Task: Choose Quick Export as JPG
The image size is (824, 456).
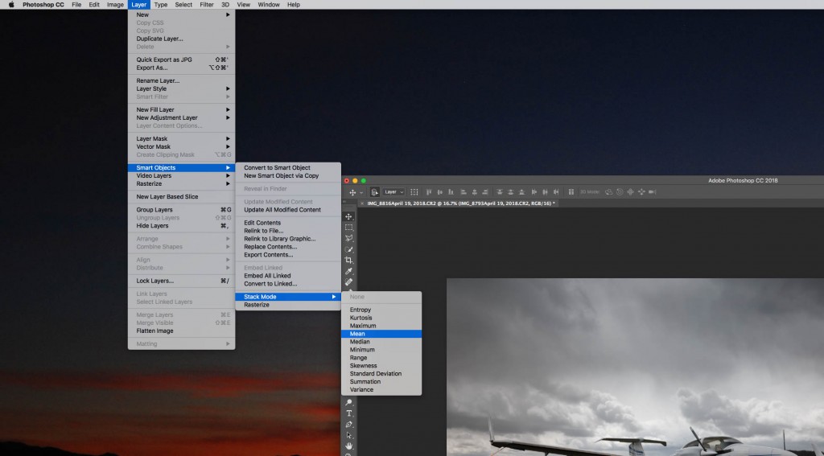Action: [x=181, y=60]
